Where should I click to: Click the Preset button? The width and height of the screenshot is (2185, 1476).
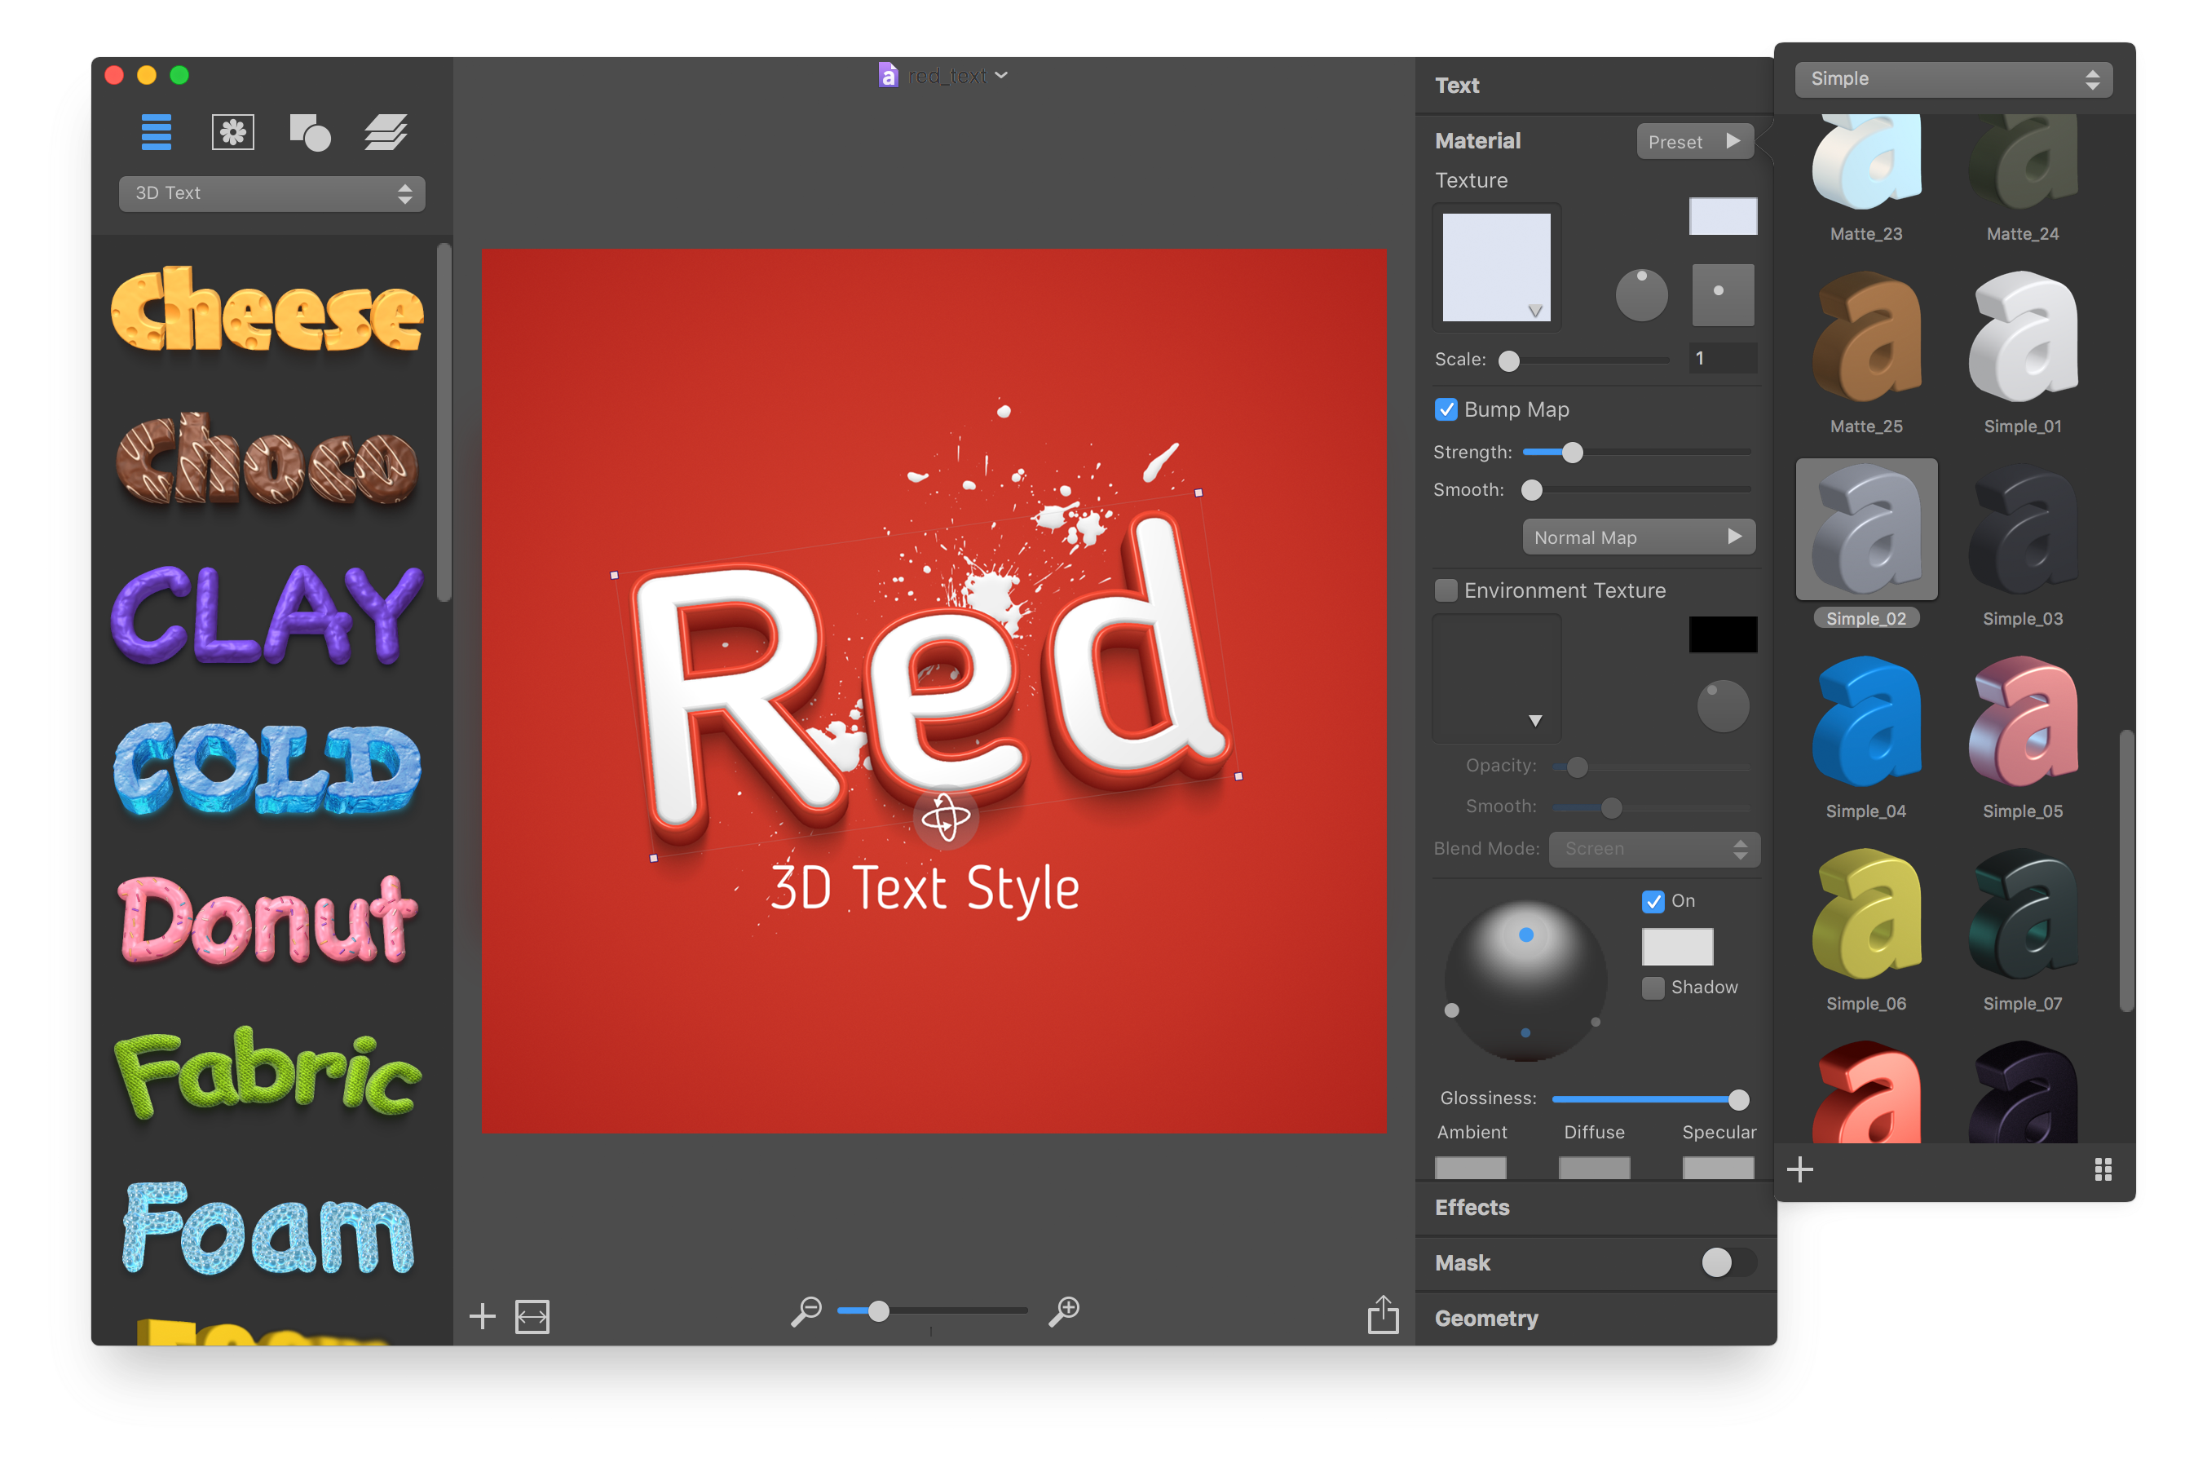point(1694,142)
